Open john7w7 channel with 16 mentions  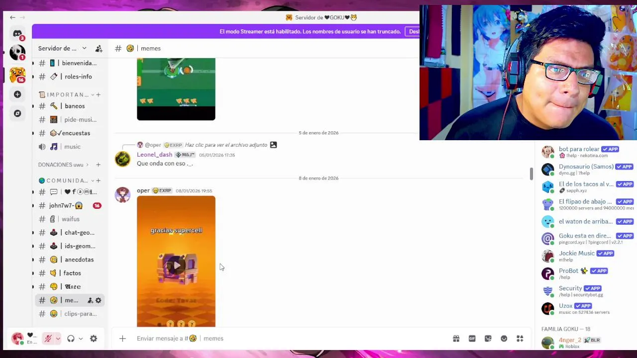tap(70, 205)
